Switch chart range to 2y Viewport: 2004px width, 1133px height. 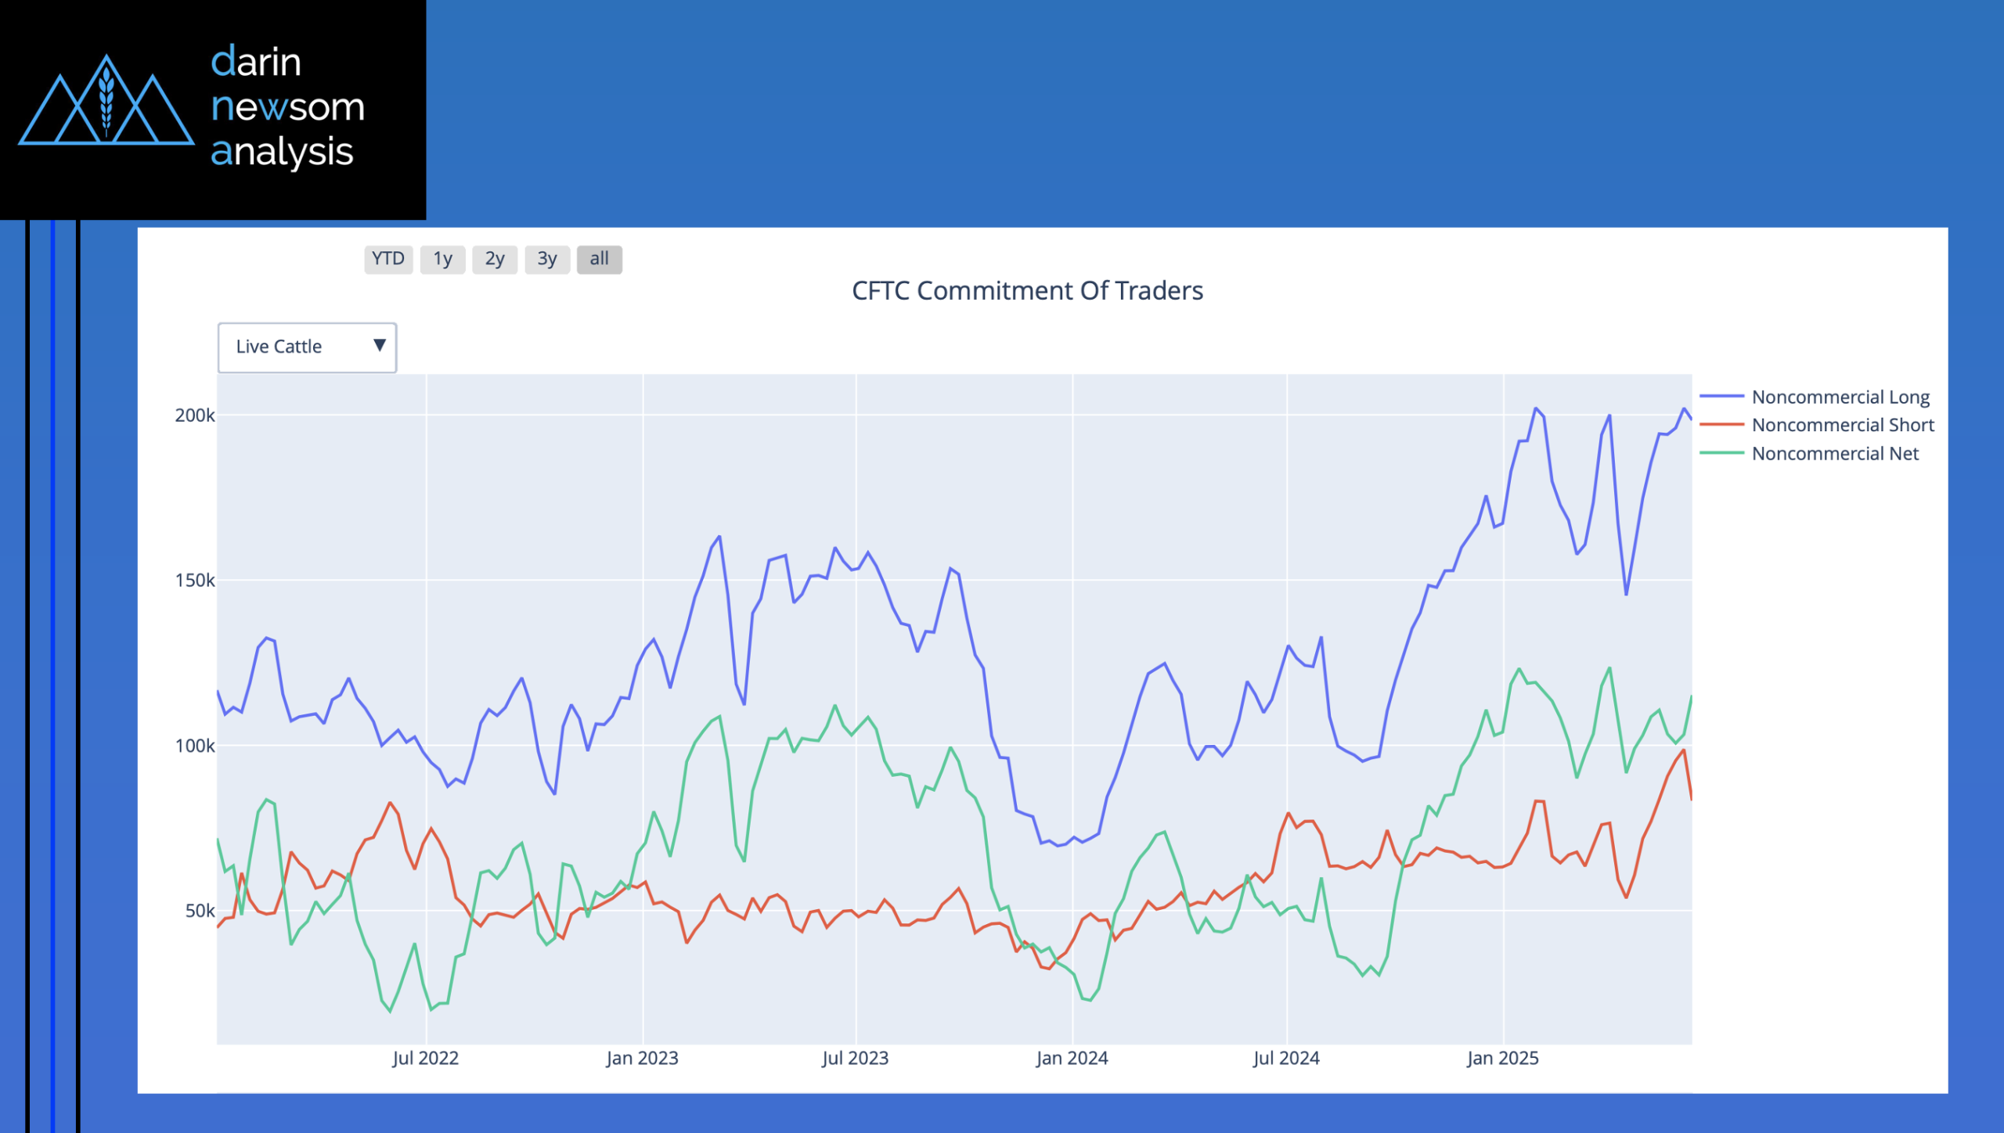(x=494, y=259)
